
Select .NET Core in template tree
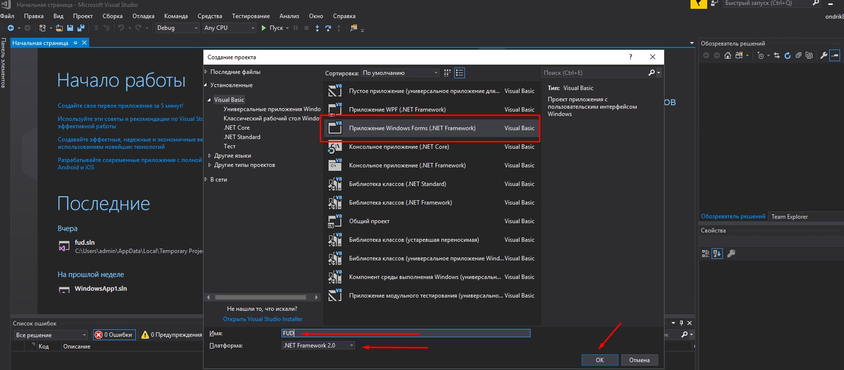pyautogui.click(x=237, y=128)
